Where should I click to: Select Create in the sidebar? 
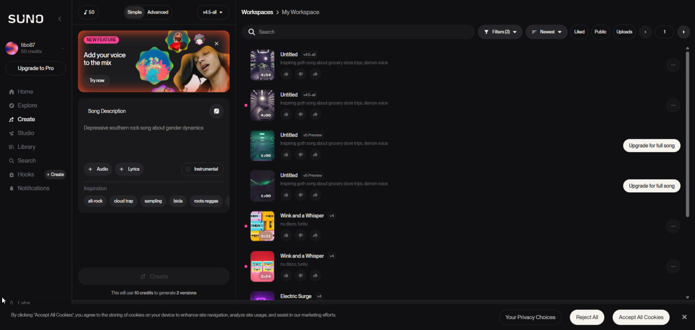coord(26,120)
